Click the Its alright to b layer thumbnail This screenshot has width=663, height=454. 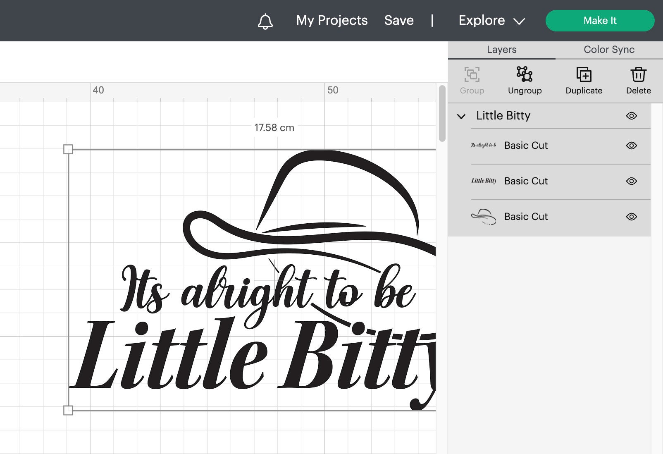[483, 146]
